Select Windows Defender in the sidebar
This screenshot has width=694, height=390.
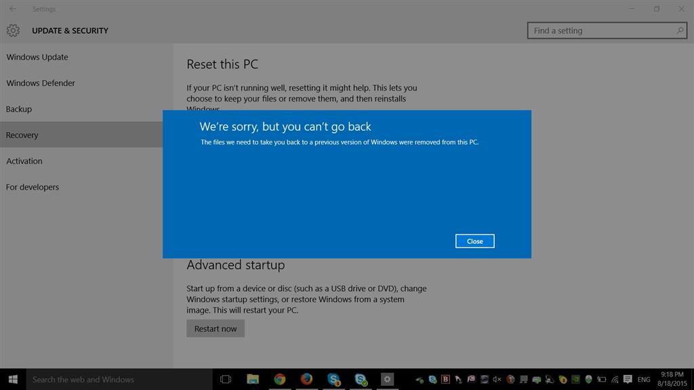(x=41, y=83)
